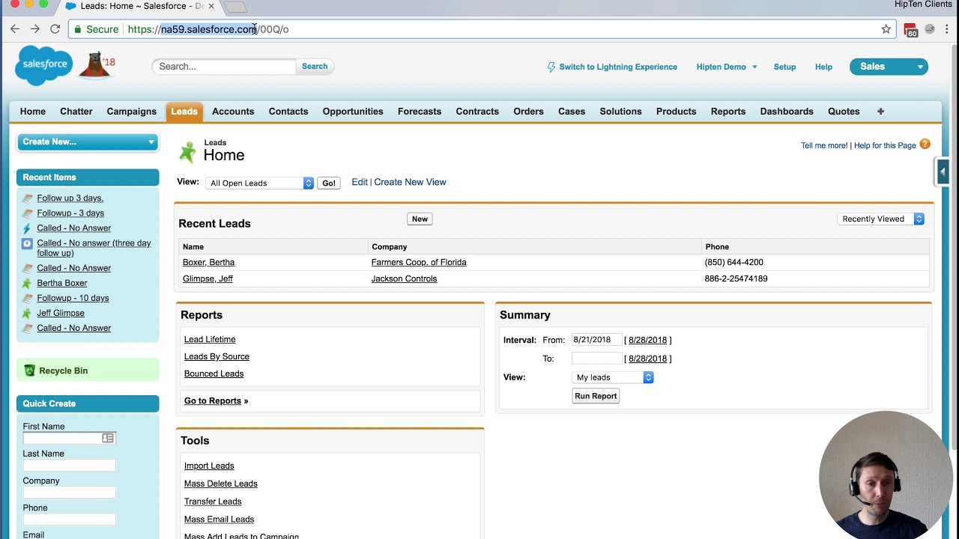Image resolution: width=959 pixels, height=539 pixels.
Task: Click the Mass Delete Leads link
Action: pyautogui.click(x=221, y=484)
